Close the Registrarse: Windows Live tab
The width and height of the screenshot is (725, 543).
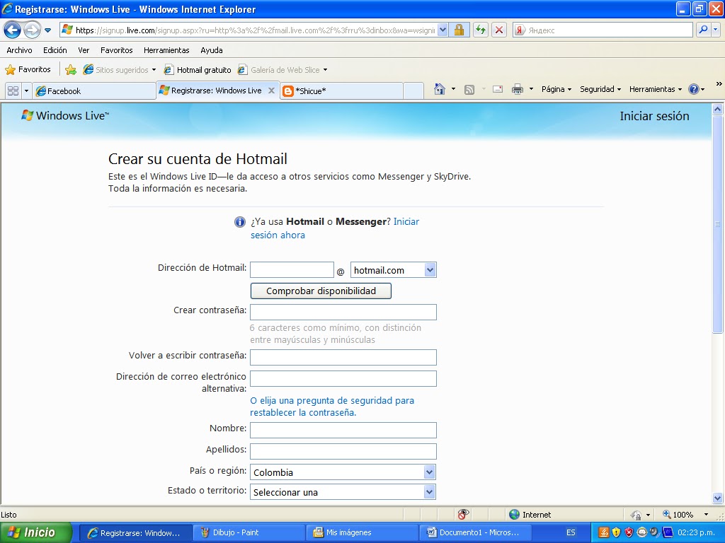click(x=271, y=90)
